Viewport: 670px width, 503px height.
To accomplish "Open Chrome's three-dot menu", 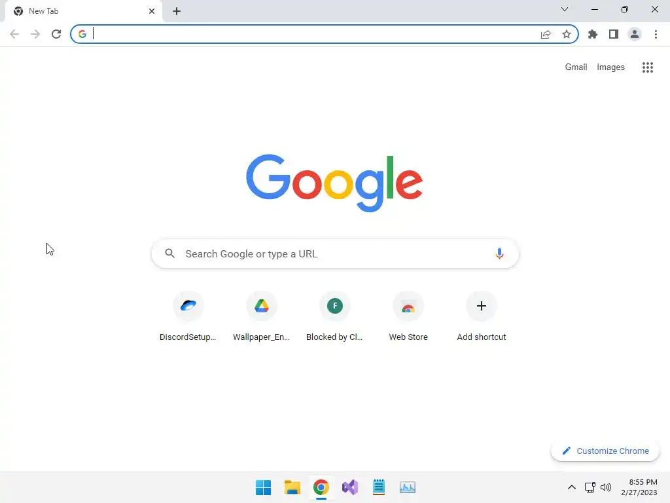I will [x=656, y=34].
